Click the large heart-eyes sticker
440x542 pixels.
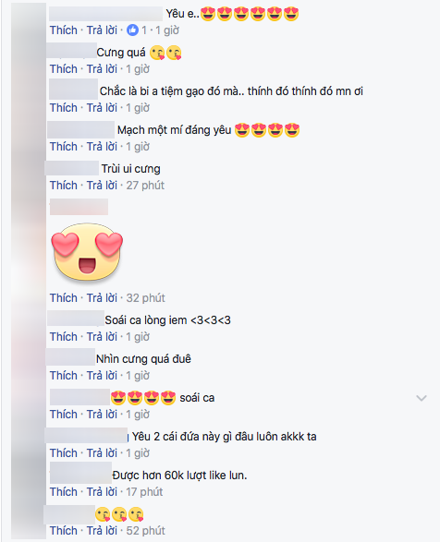point(87,251)
